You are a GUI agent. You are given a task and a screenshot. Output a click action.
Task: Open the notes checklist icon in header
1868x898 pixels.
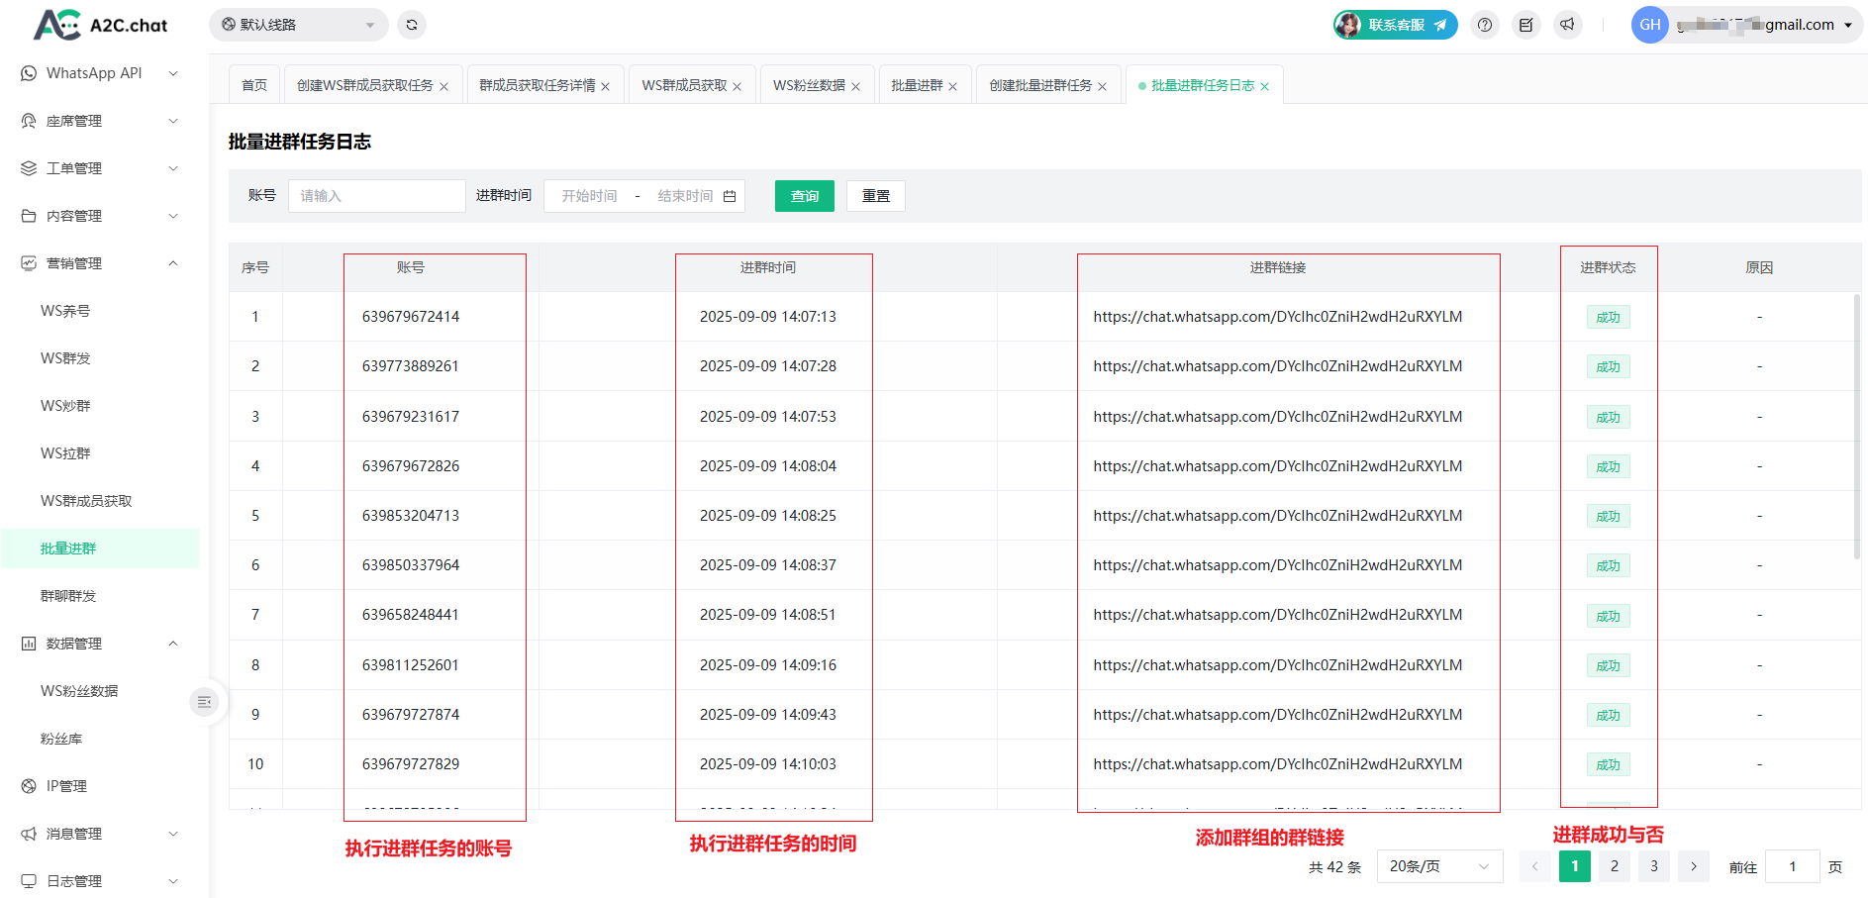point(1525,25)
